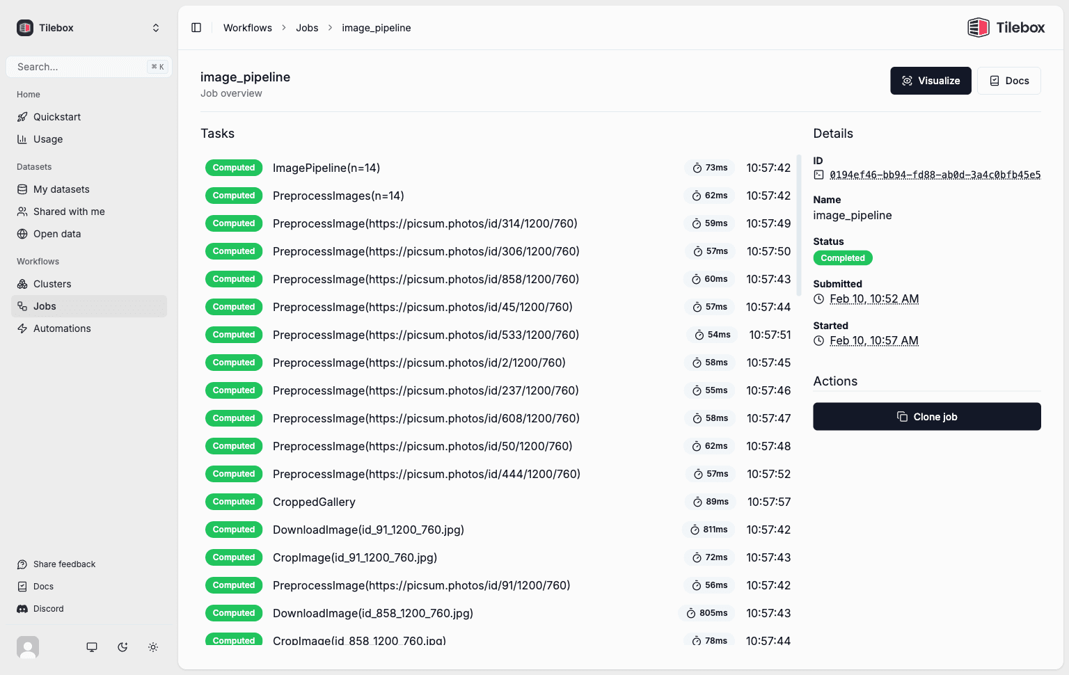1069x675 pixels.
Task: Click the Computed badge for ImagePipeline(n=14)
Action: [x=234, y=168]
